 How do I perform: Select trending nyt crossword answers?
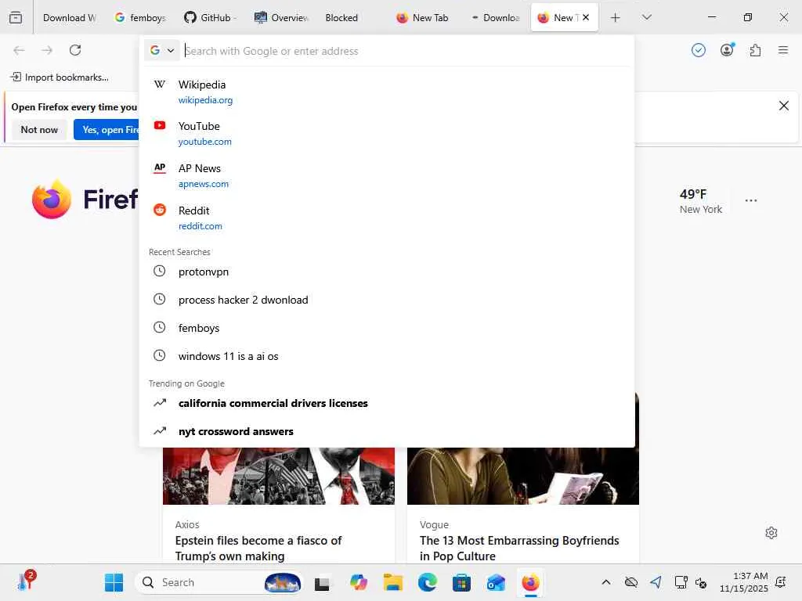tap(387, 431)
